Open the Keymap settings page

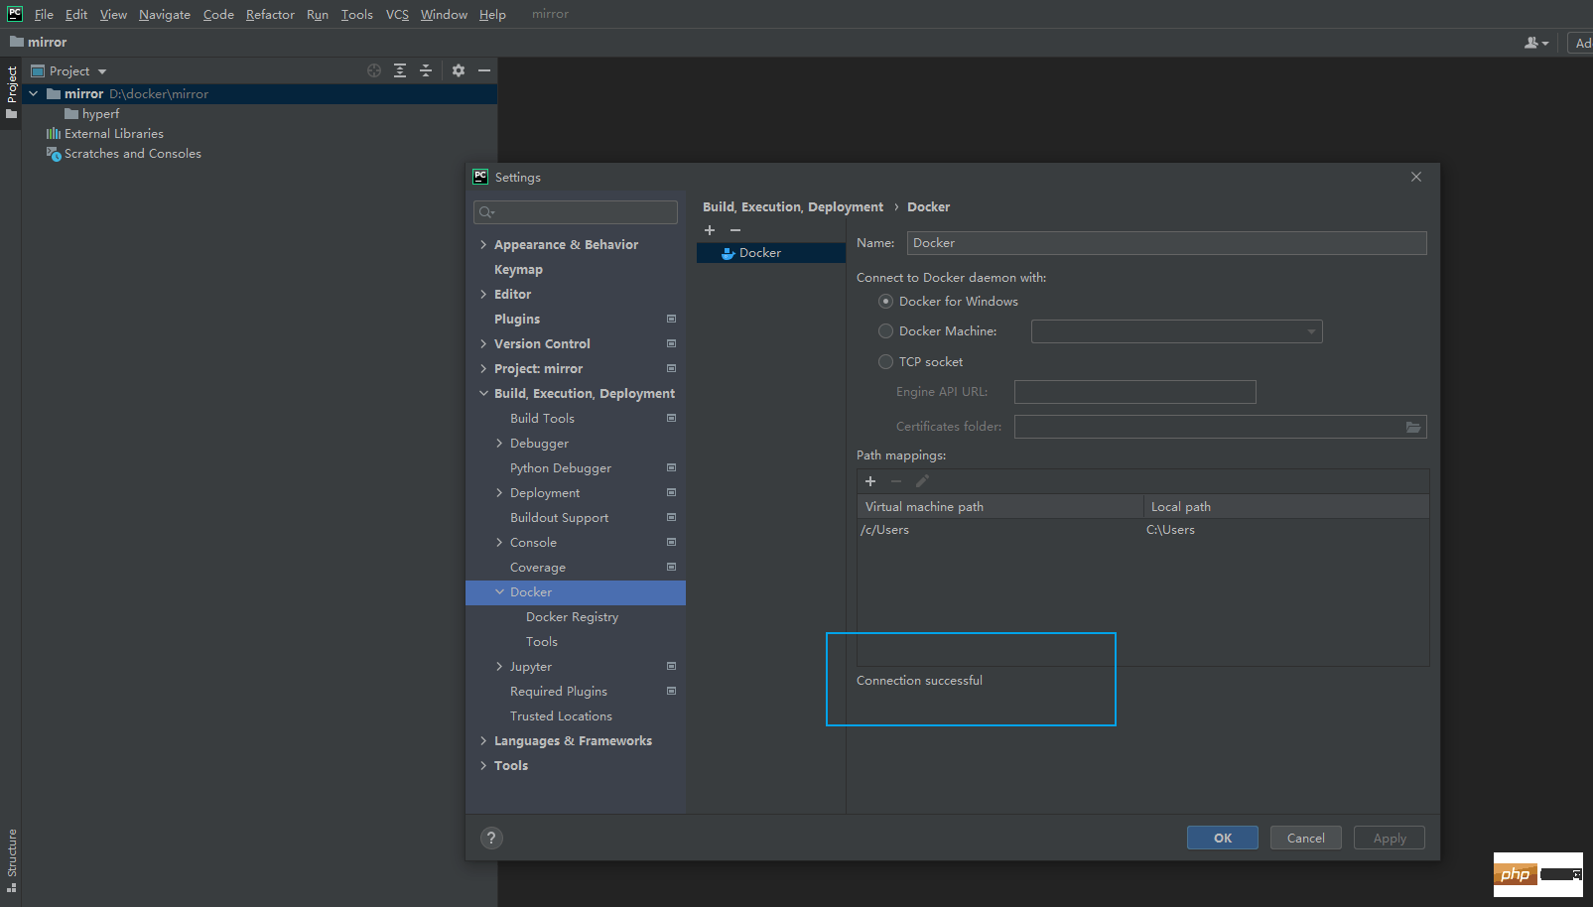click(x=518, y=269)
